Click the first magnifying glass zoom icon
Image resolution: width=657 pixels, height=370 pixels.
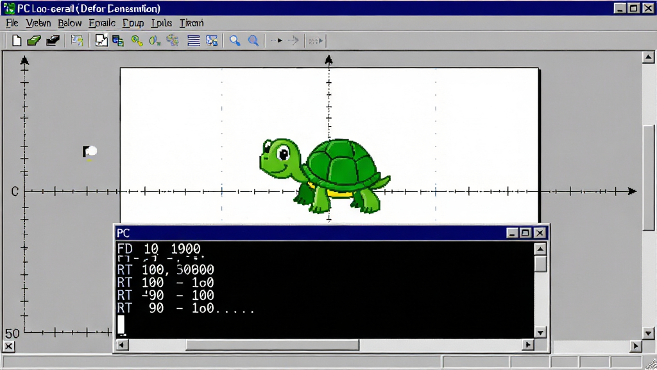point(235,40)
